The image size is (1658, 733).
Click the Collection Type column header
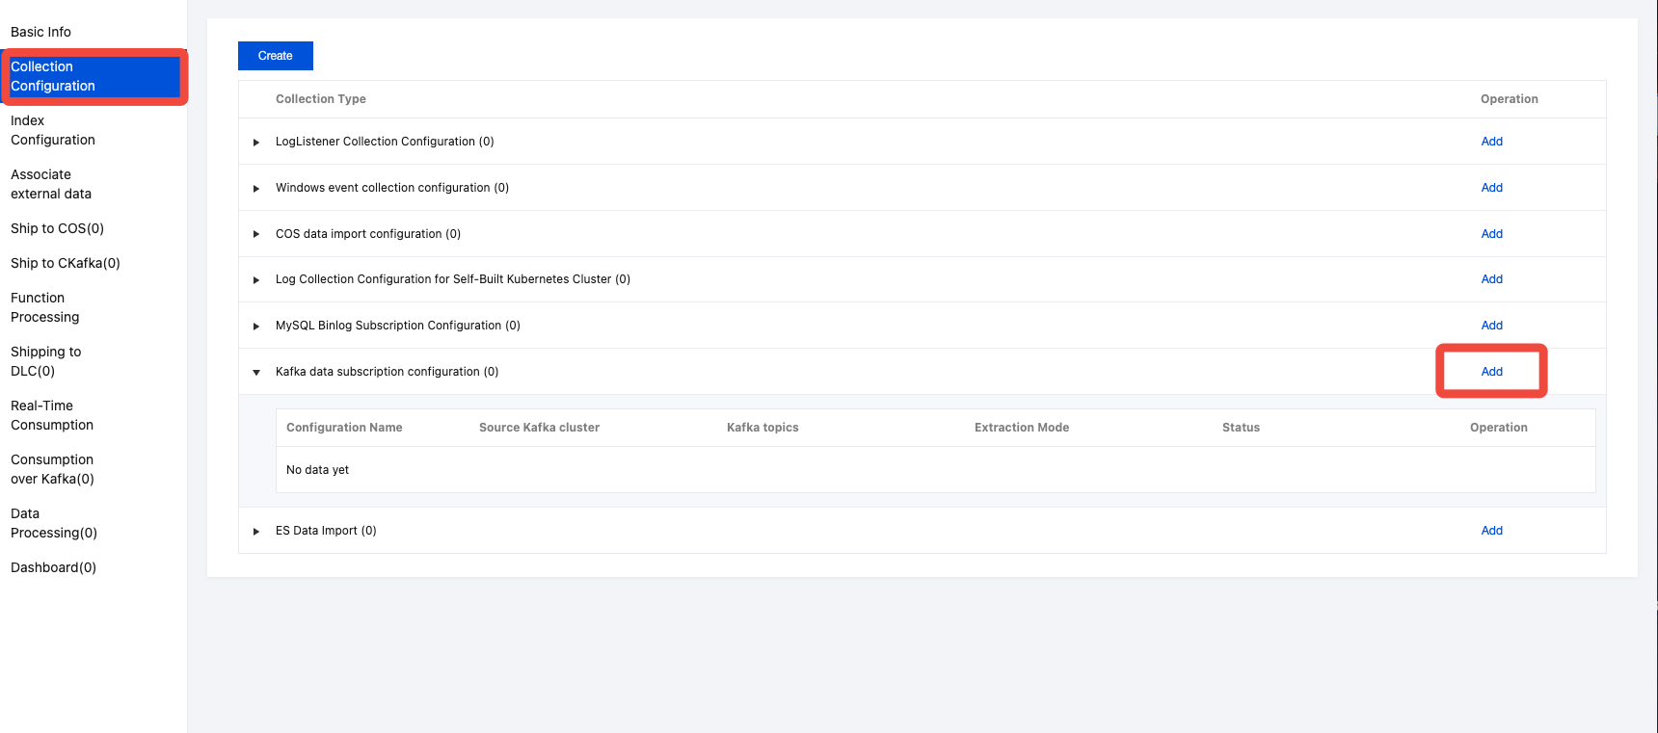pos(321,99)
